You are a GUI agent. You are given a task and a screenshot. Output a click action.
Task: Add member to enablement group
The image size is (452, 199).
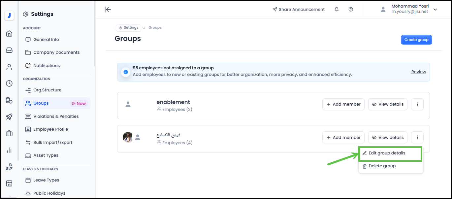(343, 104)
